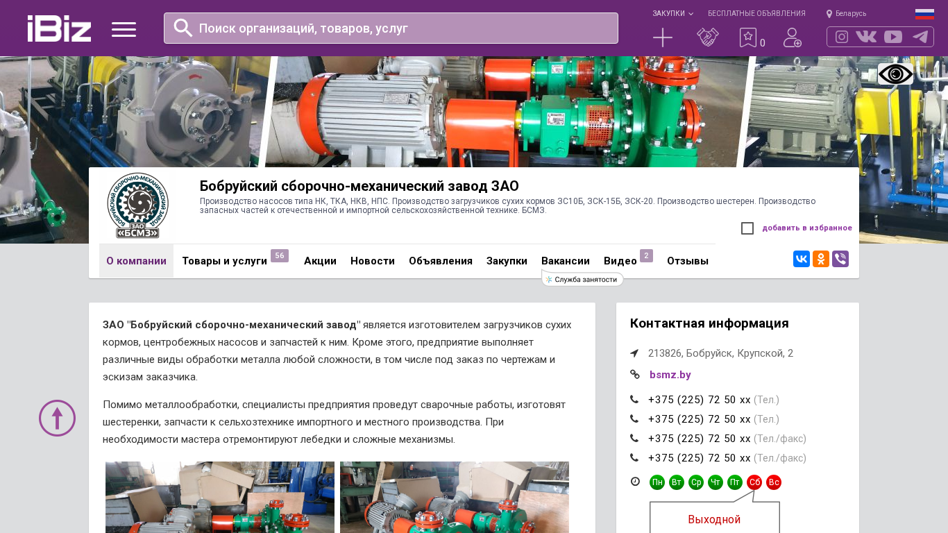
Task: Click the search magnifier icon
Action: point(183,28)
